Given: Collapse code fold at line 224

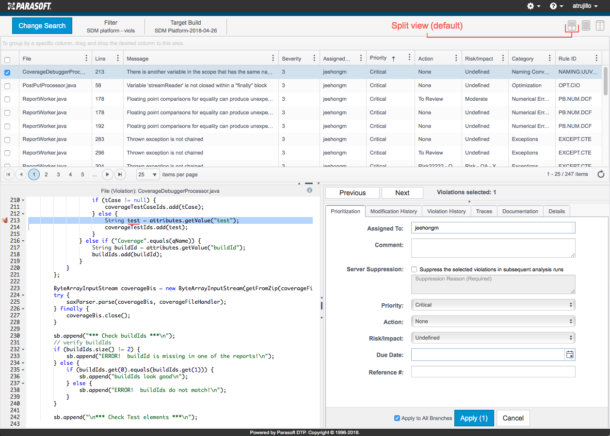Looking at the screenshot, I should pyautogui.click(x=23, y=295).
